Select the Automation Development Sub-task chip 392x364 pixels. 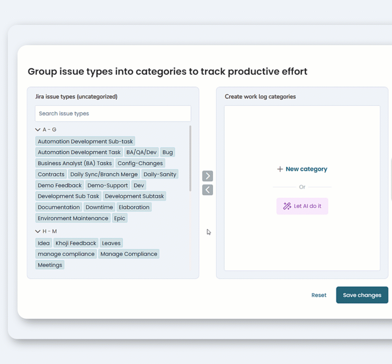click(85, 141)
